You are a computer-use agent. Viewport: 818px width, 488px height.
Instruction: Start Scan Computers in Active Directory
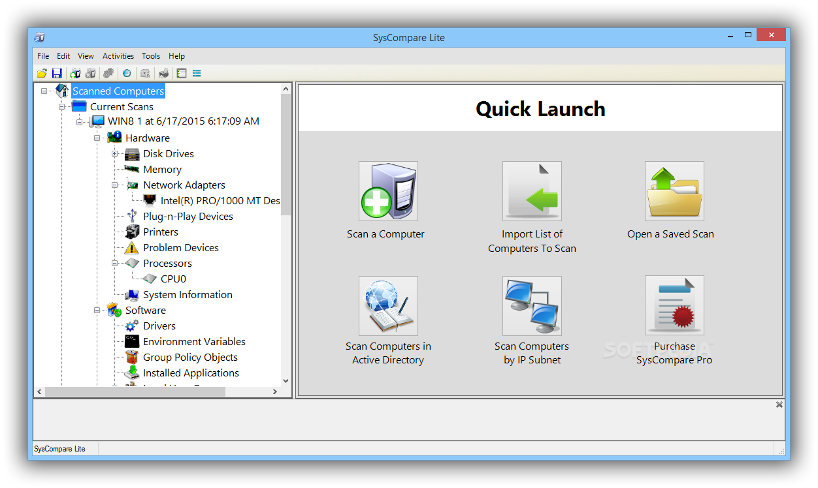pyautogui.click(x=388, y=305)
